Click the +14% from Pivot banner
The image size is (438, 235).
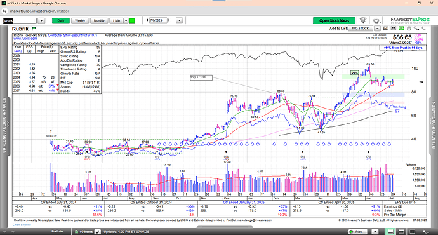point(402,48)
